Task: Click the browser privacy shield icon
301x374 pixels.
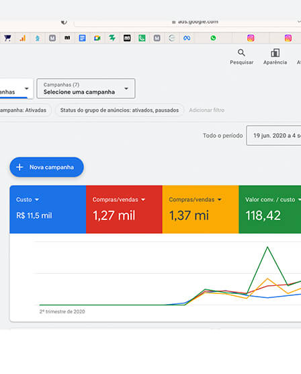Action: click(x=64, y=22)
